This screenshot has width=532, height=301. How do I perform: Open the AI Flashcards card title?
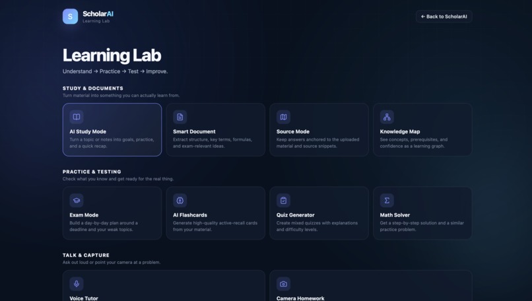190,215
